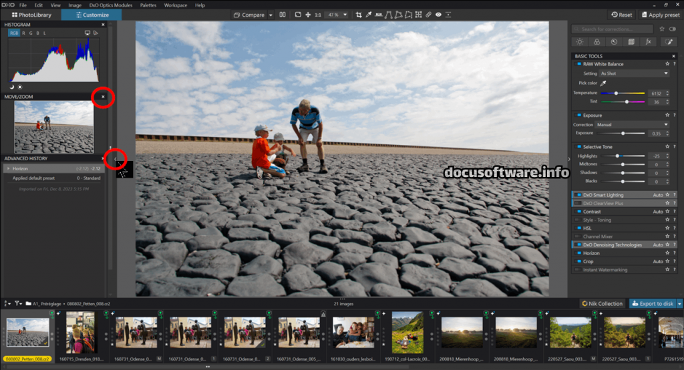
Task: Switch to the PhotoLibrary tab
Action: 30,14
